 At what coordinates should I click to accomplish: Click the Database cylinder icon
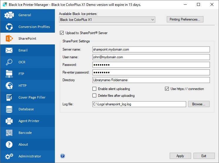click(9, 109)
